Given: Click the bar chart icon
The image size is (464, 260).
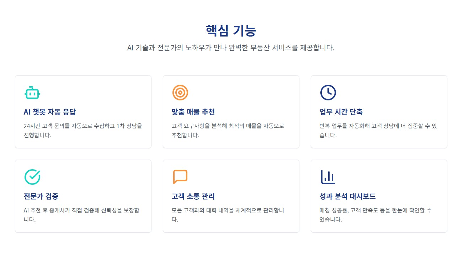Looking at the screenshot, I should [328, 177].
